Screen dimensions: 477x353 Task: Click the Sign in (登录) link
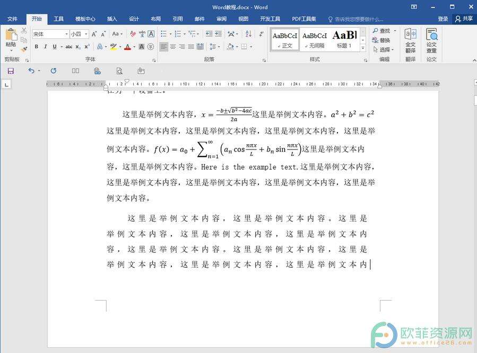pos(443,19)
